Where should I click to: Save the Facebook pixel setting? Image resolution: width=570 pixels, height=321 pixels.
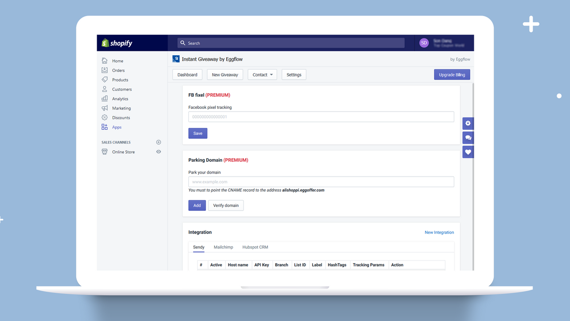point(198,133)
